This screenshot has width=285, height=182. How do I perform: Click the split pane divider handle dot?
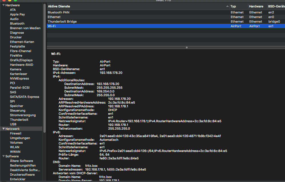[187, 47]
